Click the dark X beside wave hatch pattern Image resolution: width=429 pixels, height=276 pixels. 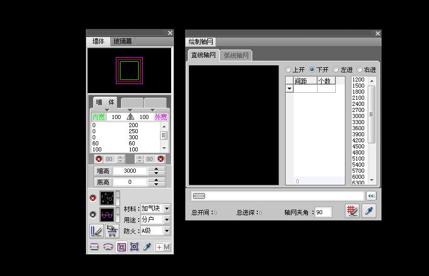93,215
